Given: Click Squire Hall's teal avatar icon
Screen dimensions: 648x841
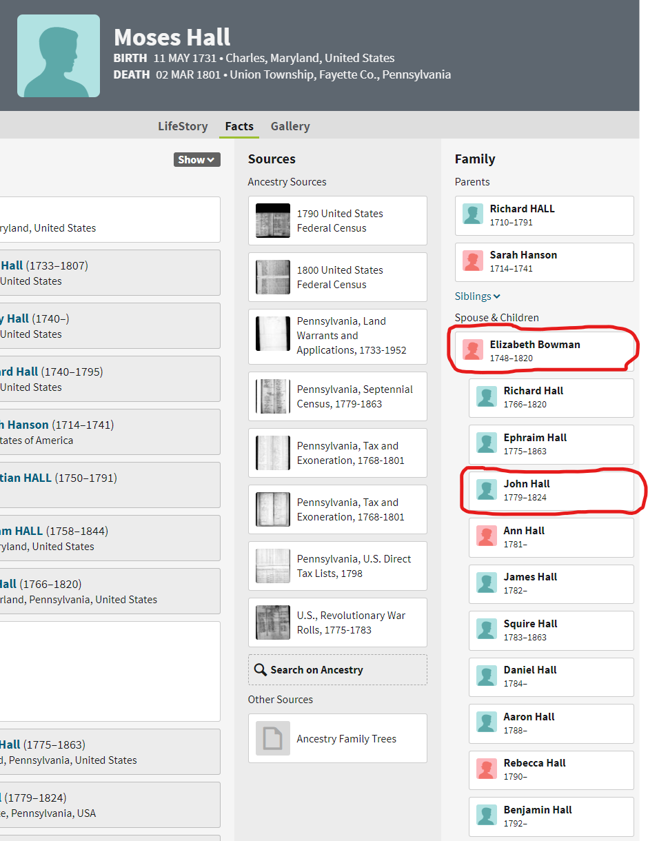Looking at the screenshot, I should pos(487,630).
